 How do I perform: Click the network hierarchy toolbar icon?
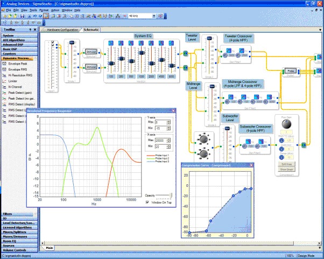118,16
